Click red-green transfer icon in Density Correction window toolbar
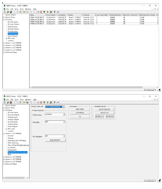Image resolution: width=162 pixels, height=189 pixels. [47, 103]
